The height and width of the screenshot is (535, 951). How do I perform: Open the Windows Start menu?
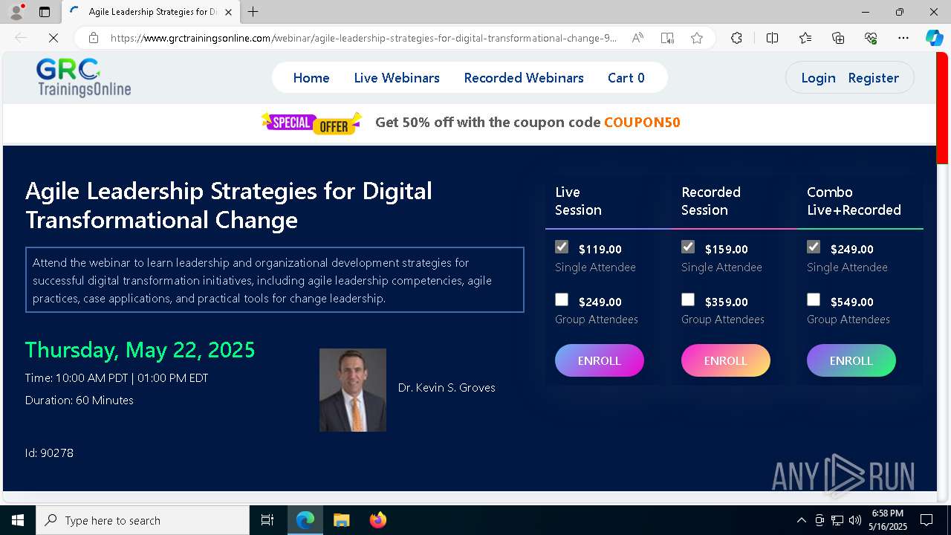click(x=18, y=520)
